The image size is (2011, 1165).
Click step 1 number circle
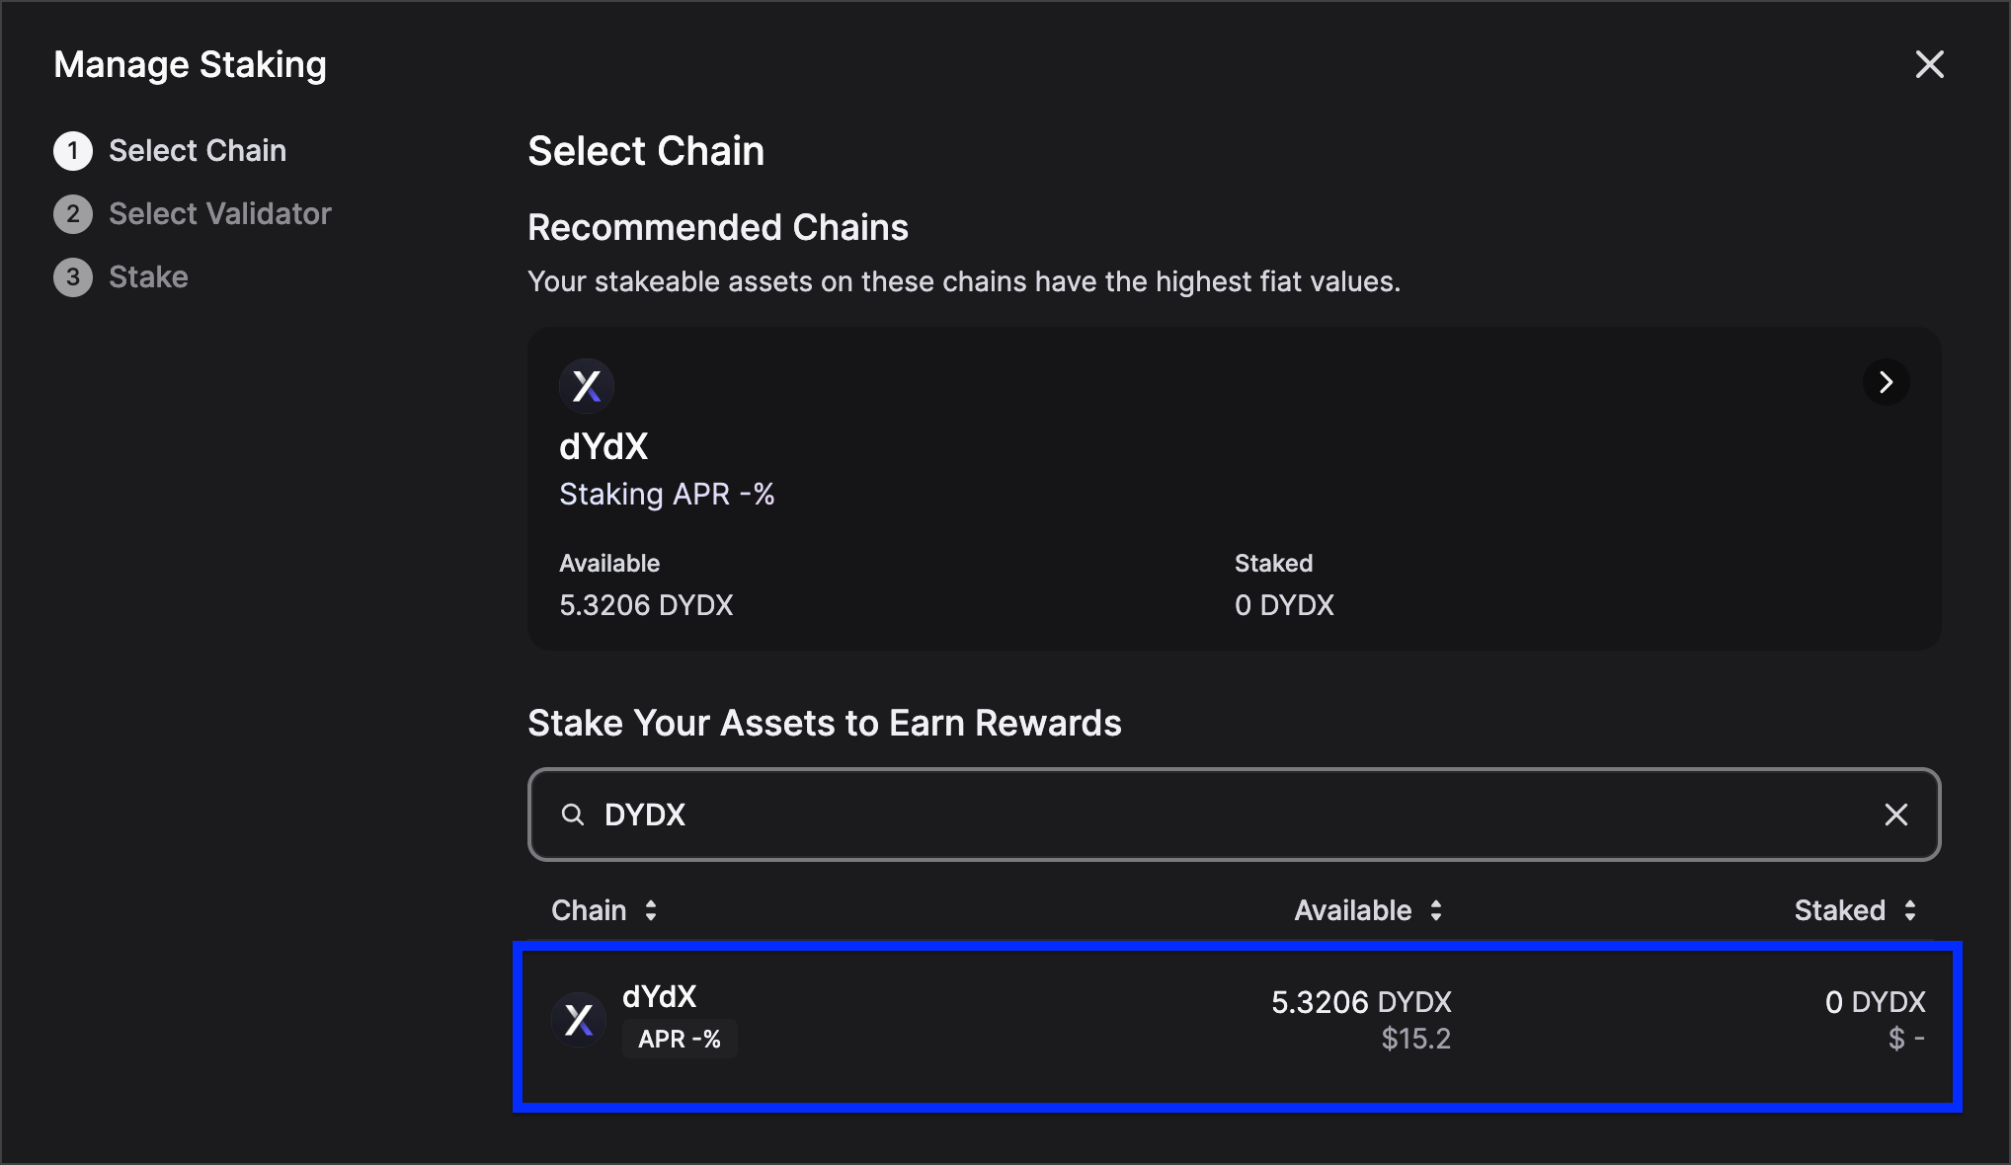pos(73,151)
